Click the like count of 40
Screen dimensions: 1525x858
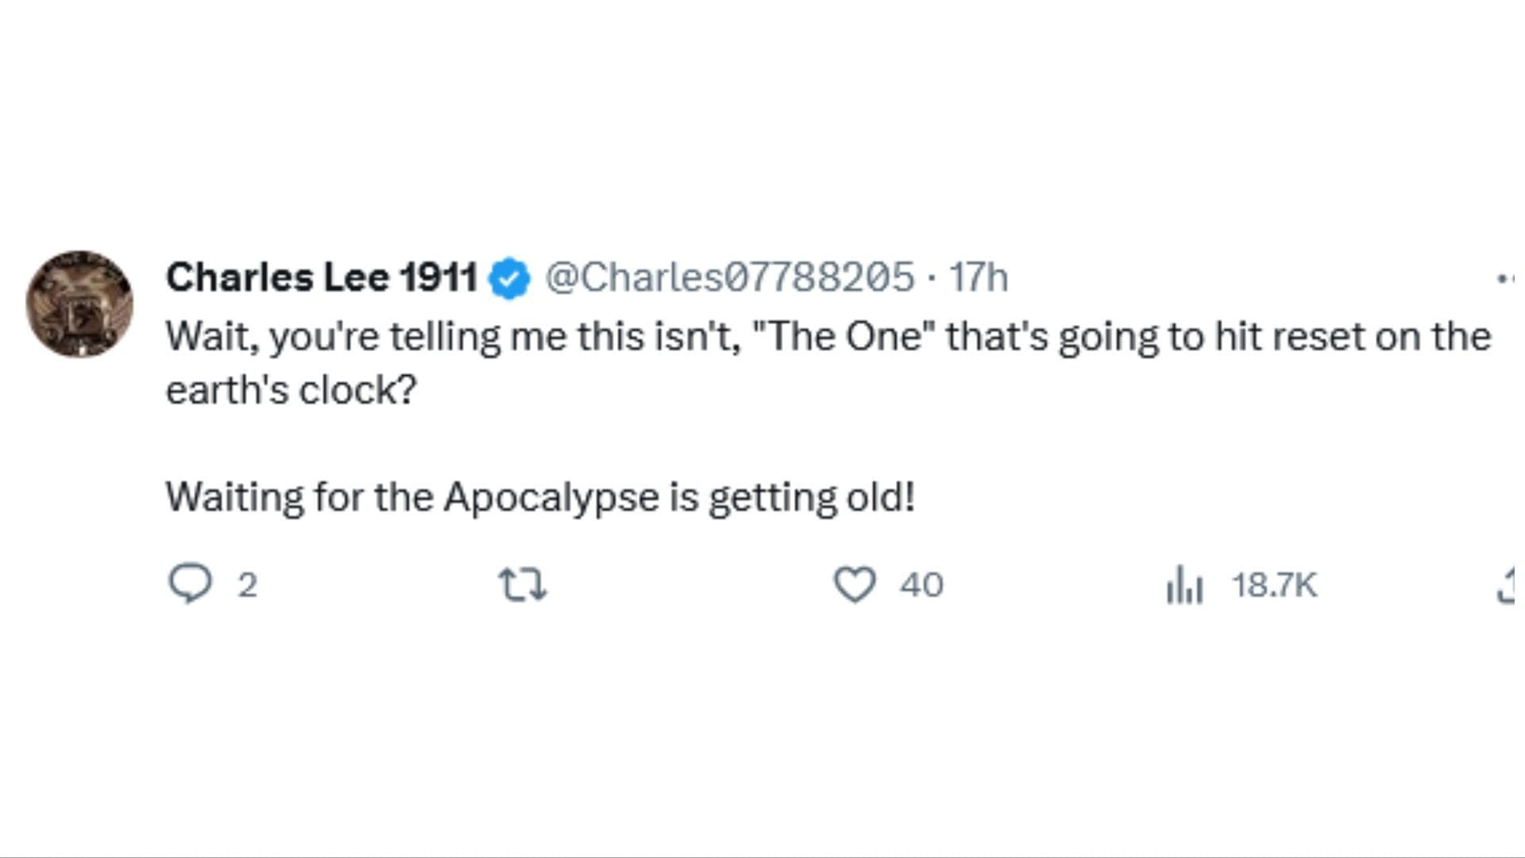[x=921, y=586]
